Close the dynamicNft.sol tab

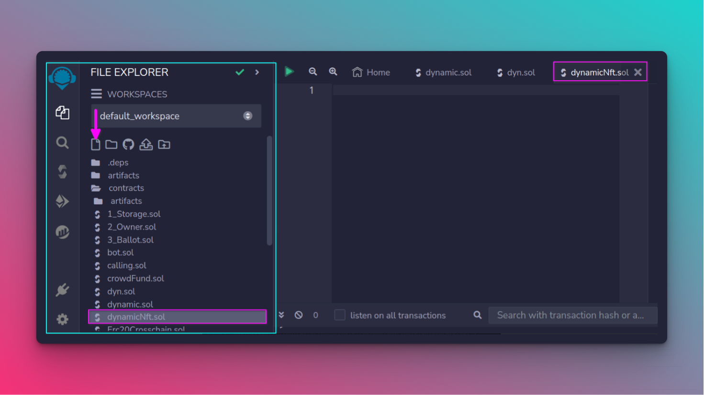[x=638, y=72]
